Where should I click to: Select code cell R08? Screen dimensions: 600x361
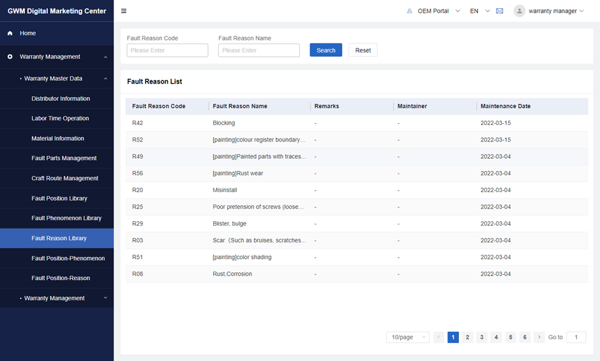(137, 274)
